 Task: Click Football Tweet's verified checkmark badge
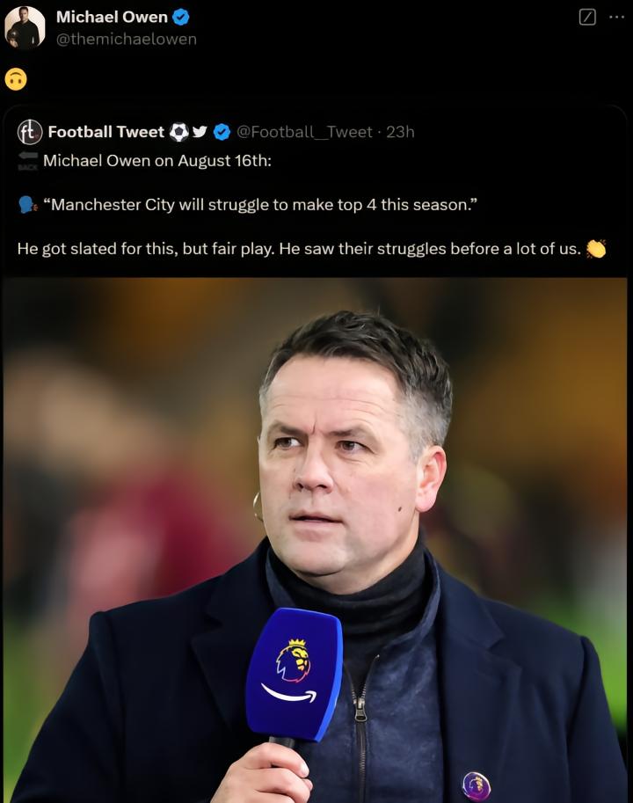tap(222, 132)
